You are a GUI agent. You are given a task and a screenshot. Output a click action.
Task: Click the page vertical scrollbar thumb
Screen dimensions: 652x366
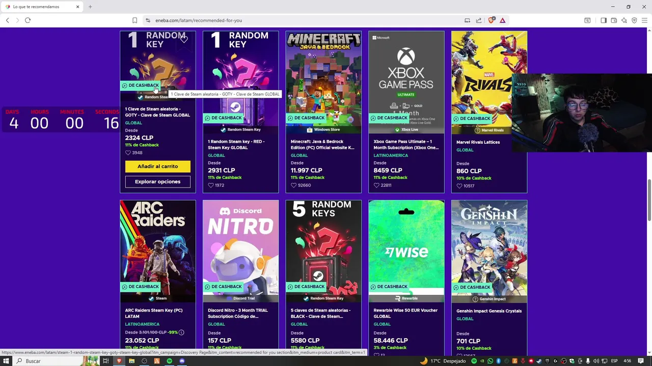point(649,200)
